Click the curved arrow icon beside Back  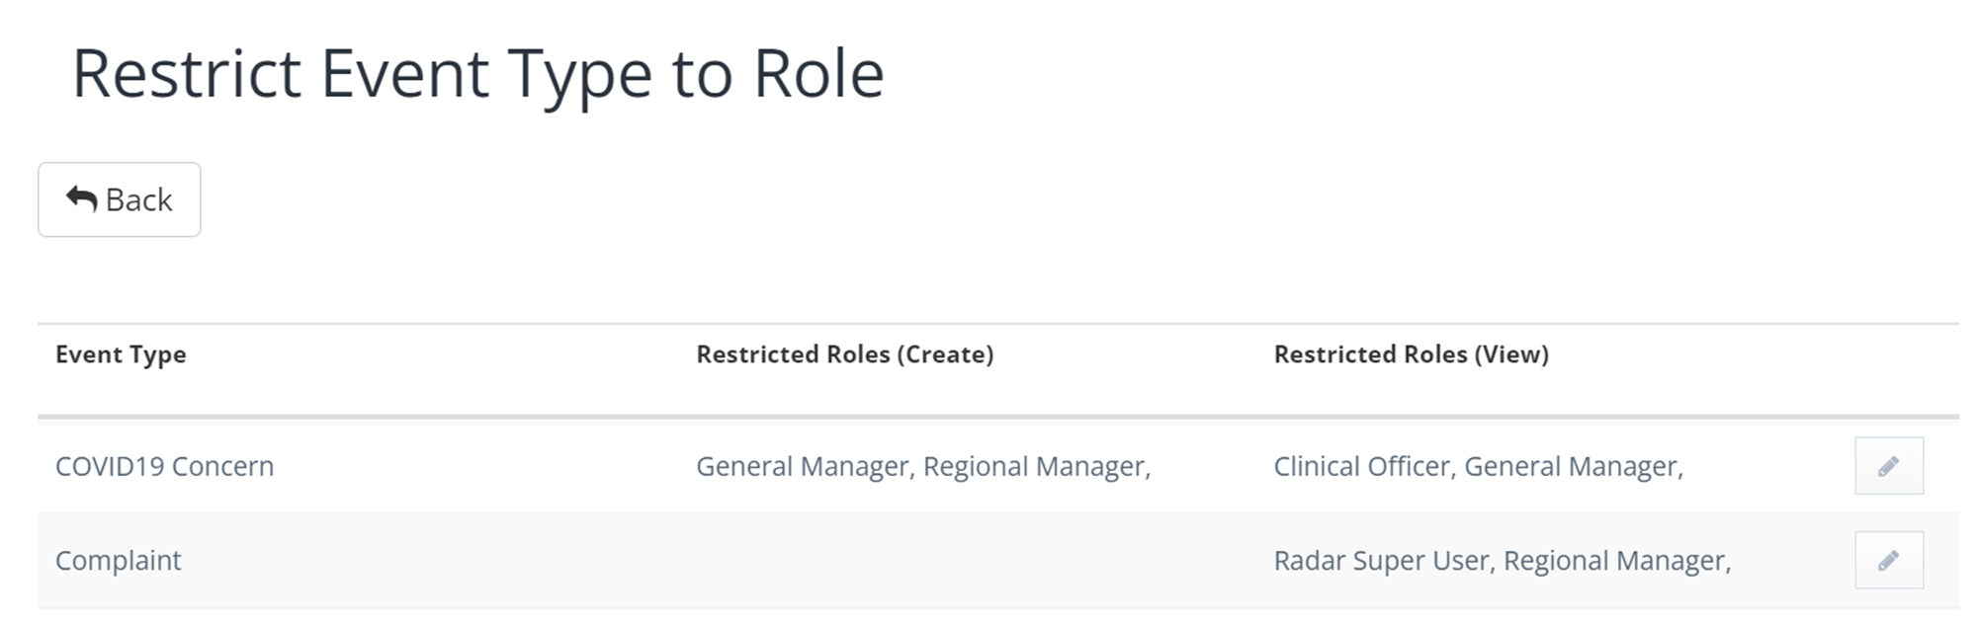pyautogui.click(x=82, y=198)
